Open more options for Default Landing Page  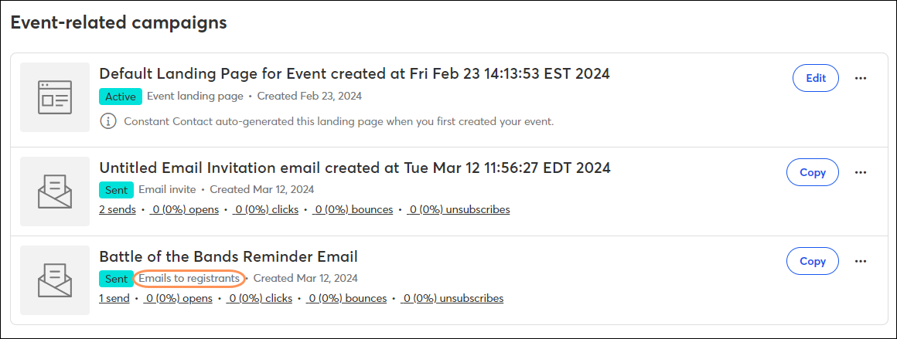tap(861, 78)
